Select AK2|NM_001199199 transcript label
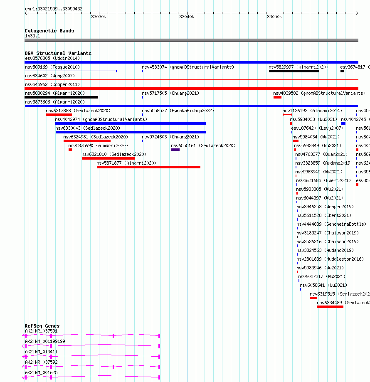Screen dimensions: 370x382 (x=45, y=342)
